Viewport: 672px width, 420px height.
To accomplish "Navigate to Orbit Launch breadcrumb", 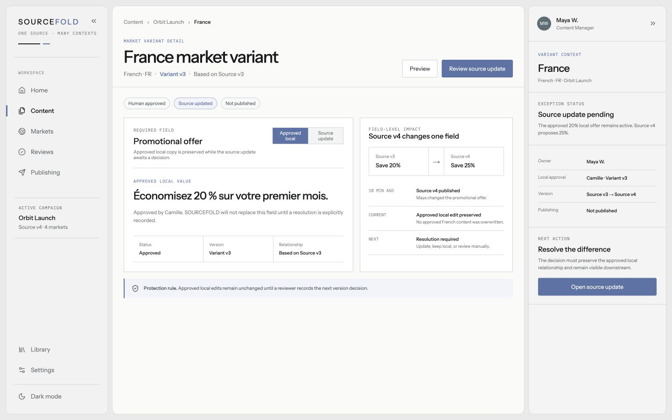I will point(168,22).
